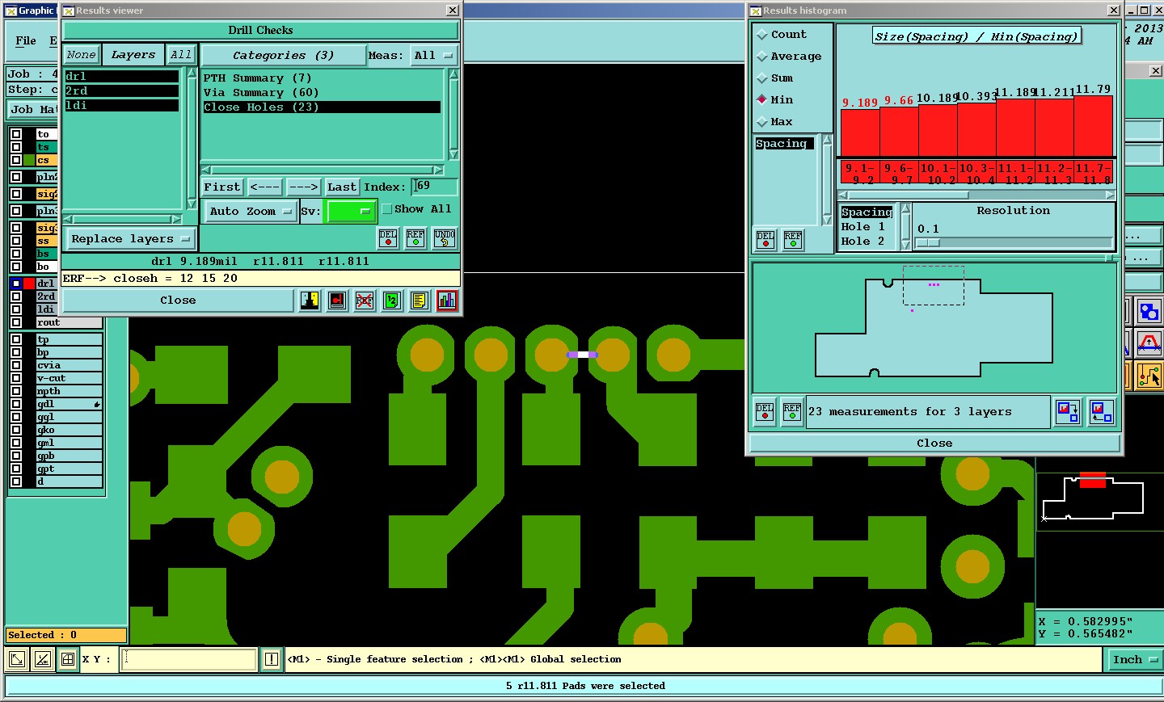Viewport: 1164px width, 702px height.
Task: Click the Last navigation button
Action: [x=342, y=187]
